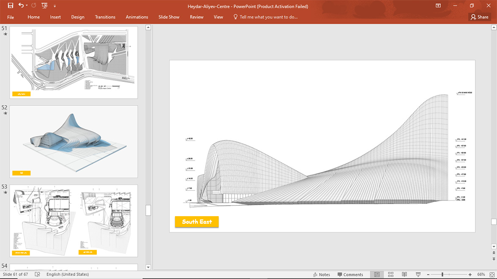Click the main slide area scroll-down arrow
The height and width of the screenshot is (279, 497).
[494, 246]
